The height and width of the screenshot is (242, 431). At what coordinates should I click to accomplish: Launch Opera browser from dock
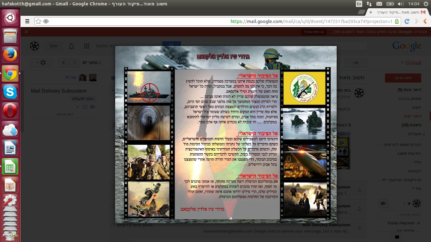click(x=10, y=111)
